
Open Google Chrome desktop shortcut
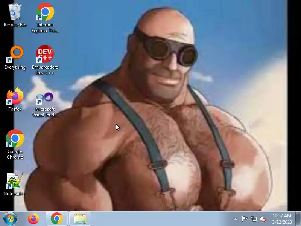(15, 144)
